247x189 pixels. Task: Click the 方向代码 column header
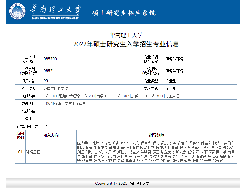[20, 135]
